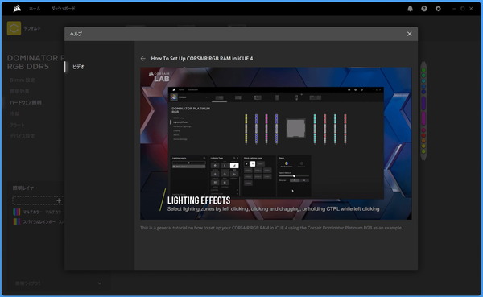Open the ホーム menu

point(35,9)
